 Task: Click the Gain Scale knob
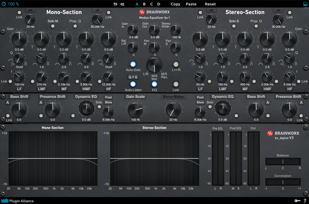[x=135, y=110]
